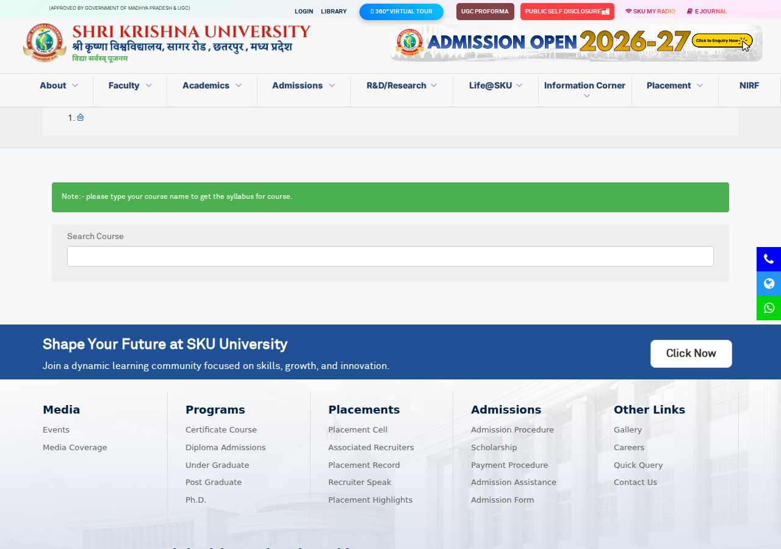Image resolution: width=781 pixels, height=549 pixels.
Task: Select the Post Graduate programs link
Action: click(x=214, y=483)
